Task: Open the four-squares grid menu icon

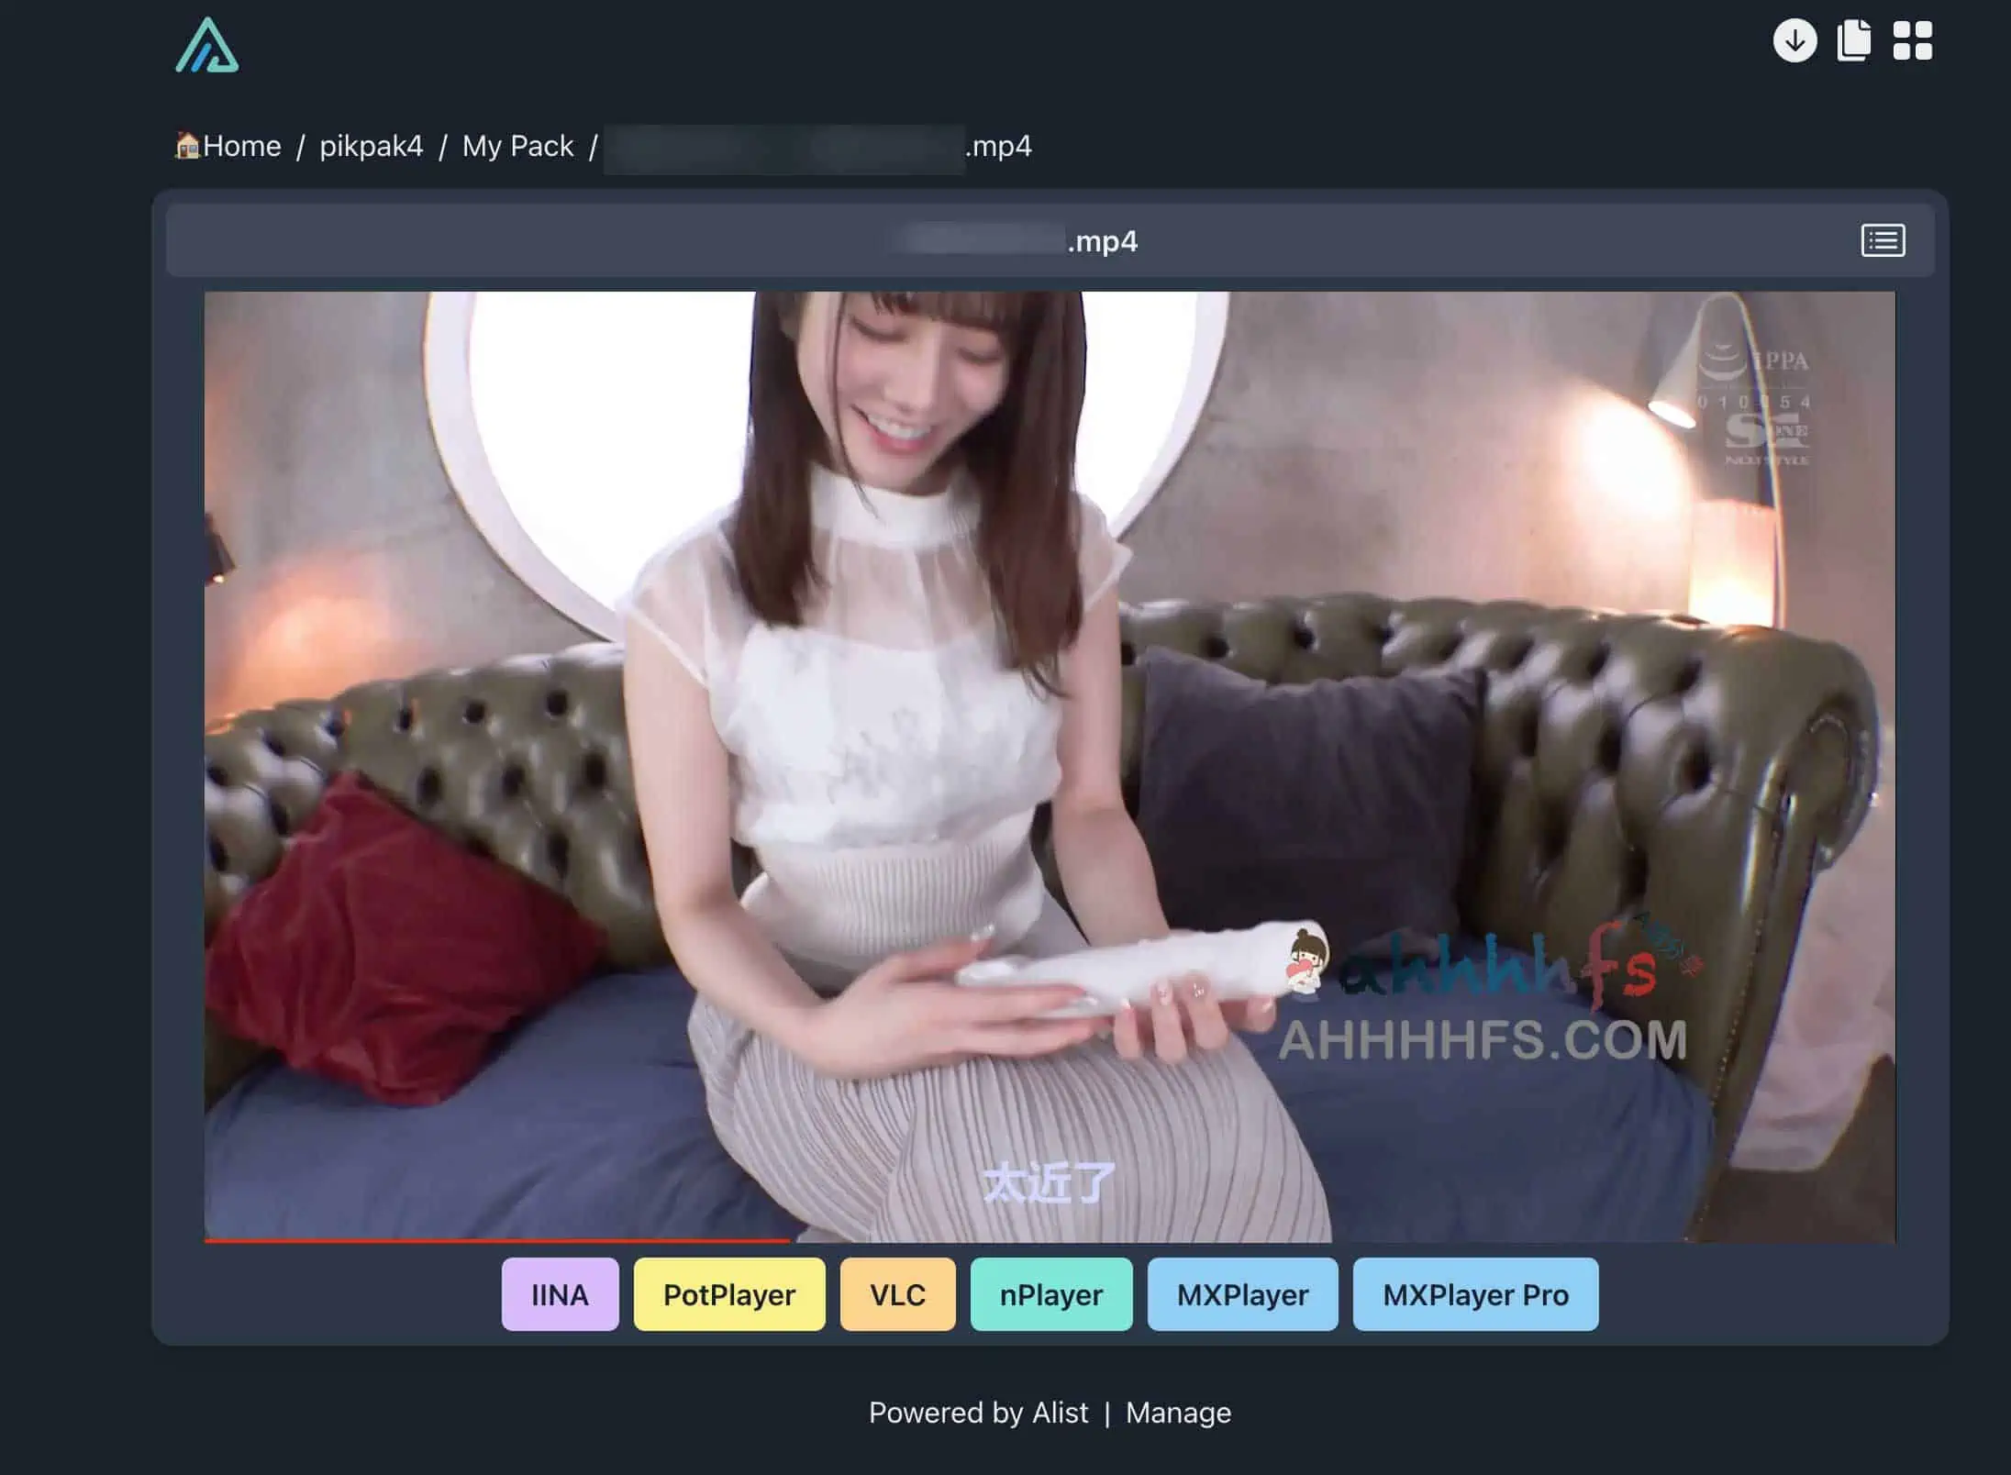Action: tap(1912, 41)
